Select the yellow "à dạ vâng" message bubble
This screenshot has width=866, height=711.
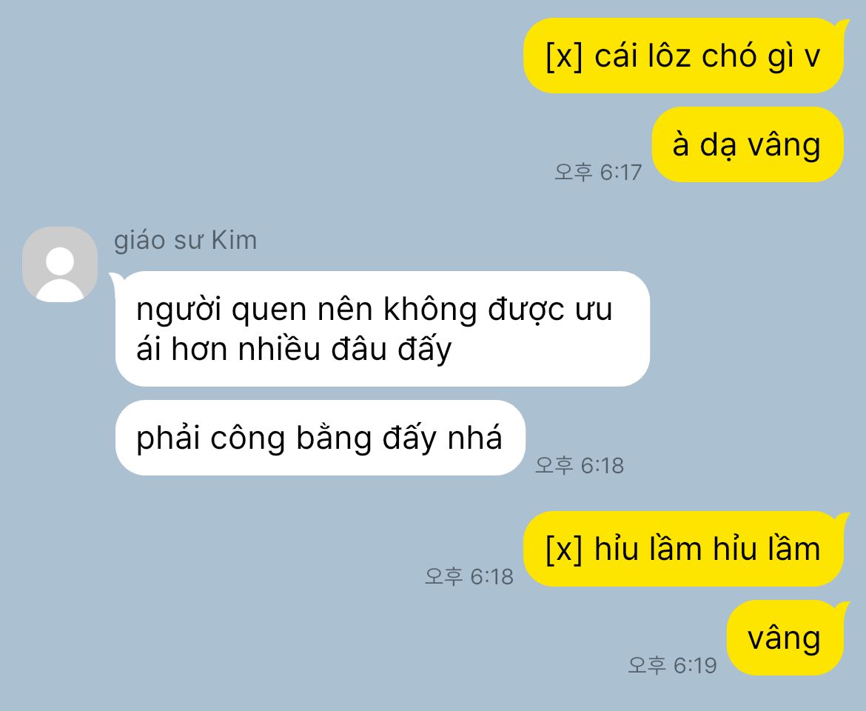[x=748, y=144]
